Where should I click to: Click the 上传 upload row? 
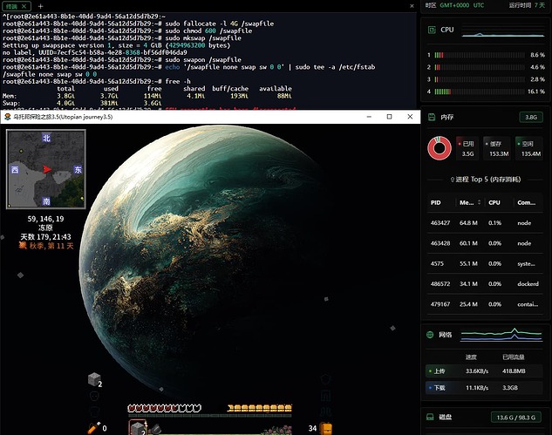[484, 371]
